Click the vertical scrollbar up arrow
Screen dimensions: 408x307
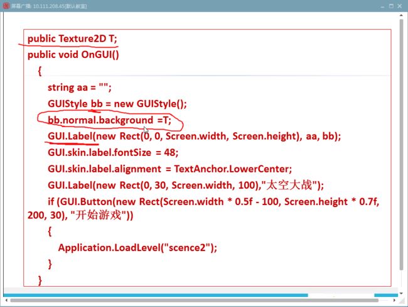pyautogui.click(x=401, y=16)
